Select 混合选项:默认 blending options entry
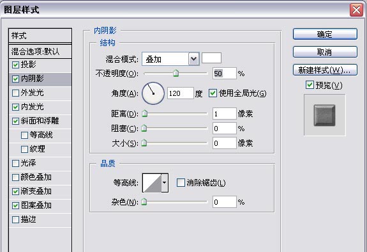The width and height of the screenshot is (367, 252). (40, 51)
